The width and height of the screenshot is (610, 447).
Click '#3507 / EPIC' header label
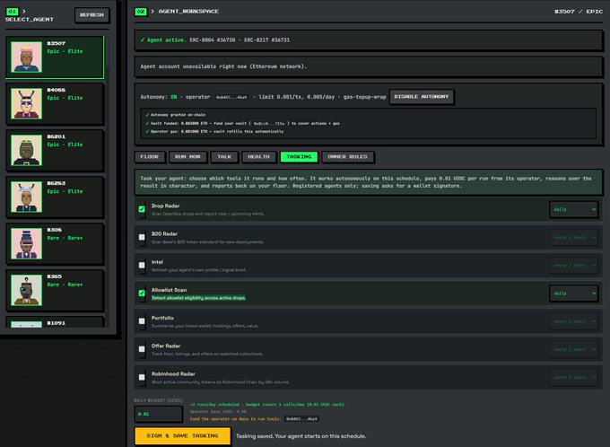[x=579, y=12]
